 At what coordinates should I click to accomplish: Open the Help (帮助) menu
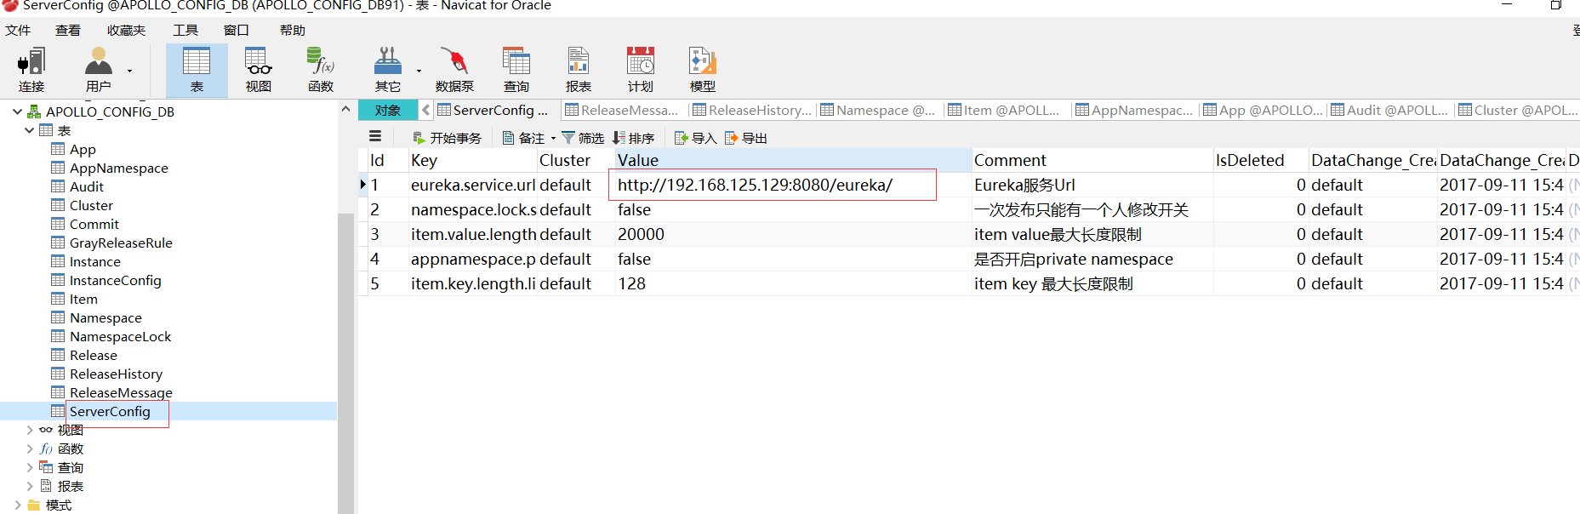[293, 30]
